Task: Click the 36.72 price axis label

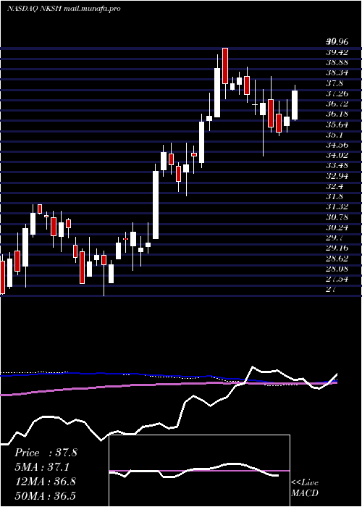Action: 337,104
